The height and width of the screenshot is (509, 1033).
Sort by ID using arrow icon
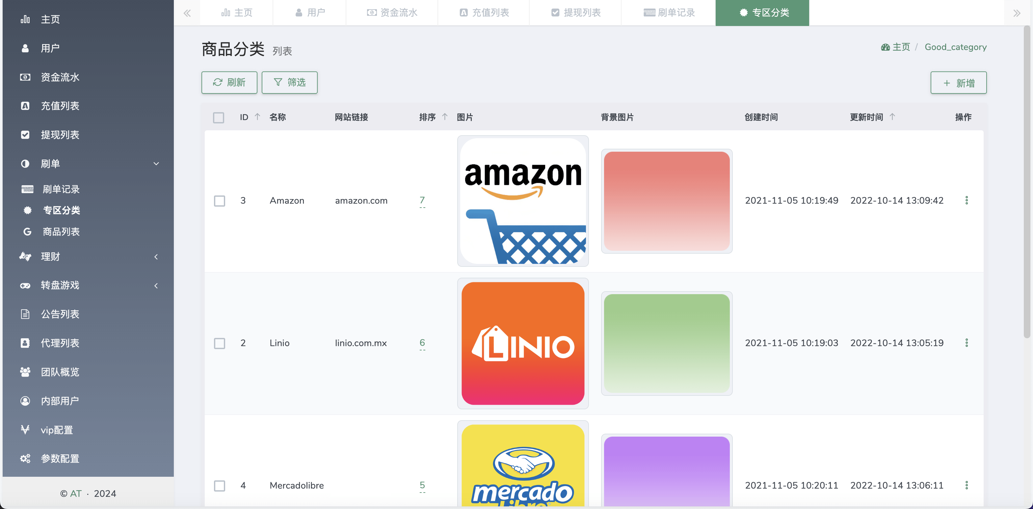[257, 117]
